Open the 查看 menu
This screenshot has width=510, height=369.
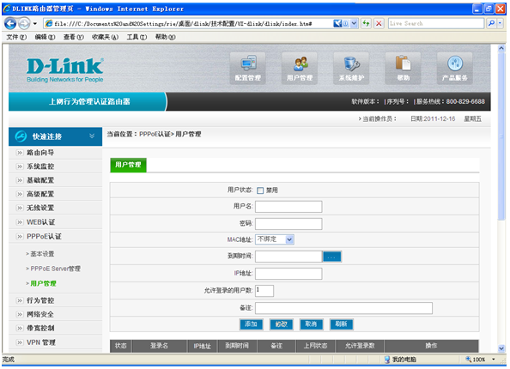point(74,37)
